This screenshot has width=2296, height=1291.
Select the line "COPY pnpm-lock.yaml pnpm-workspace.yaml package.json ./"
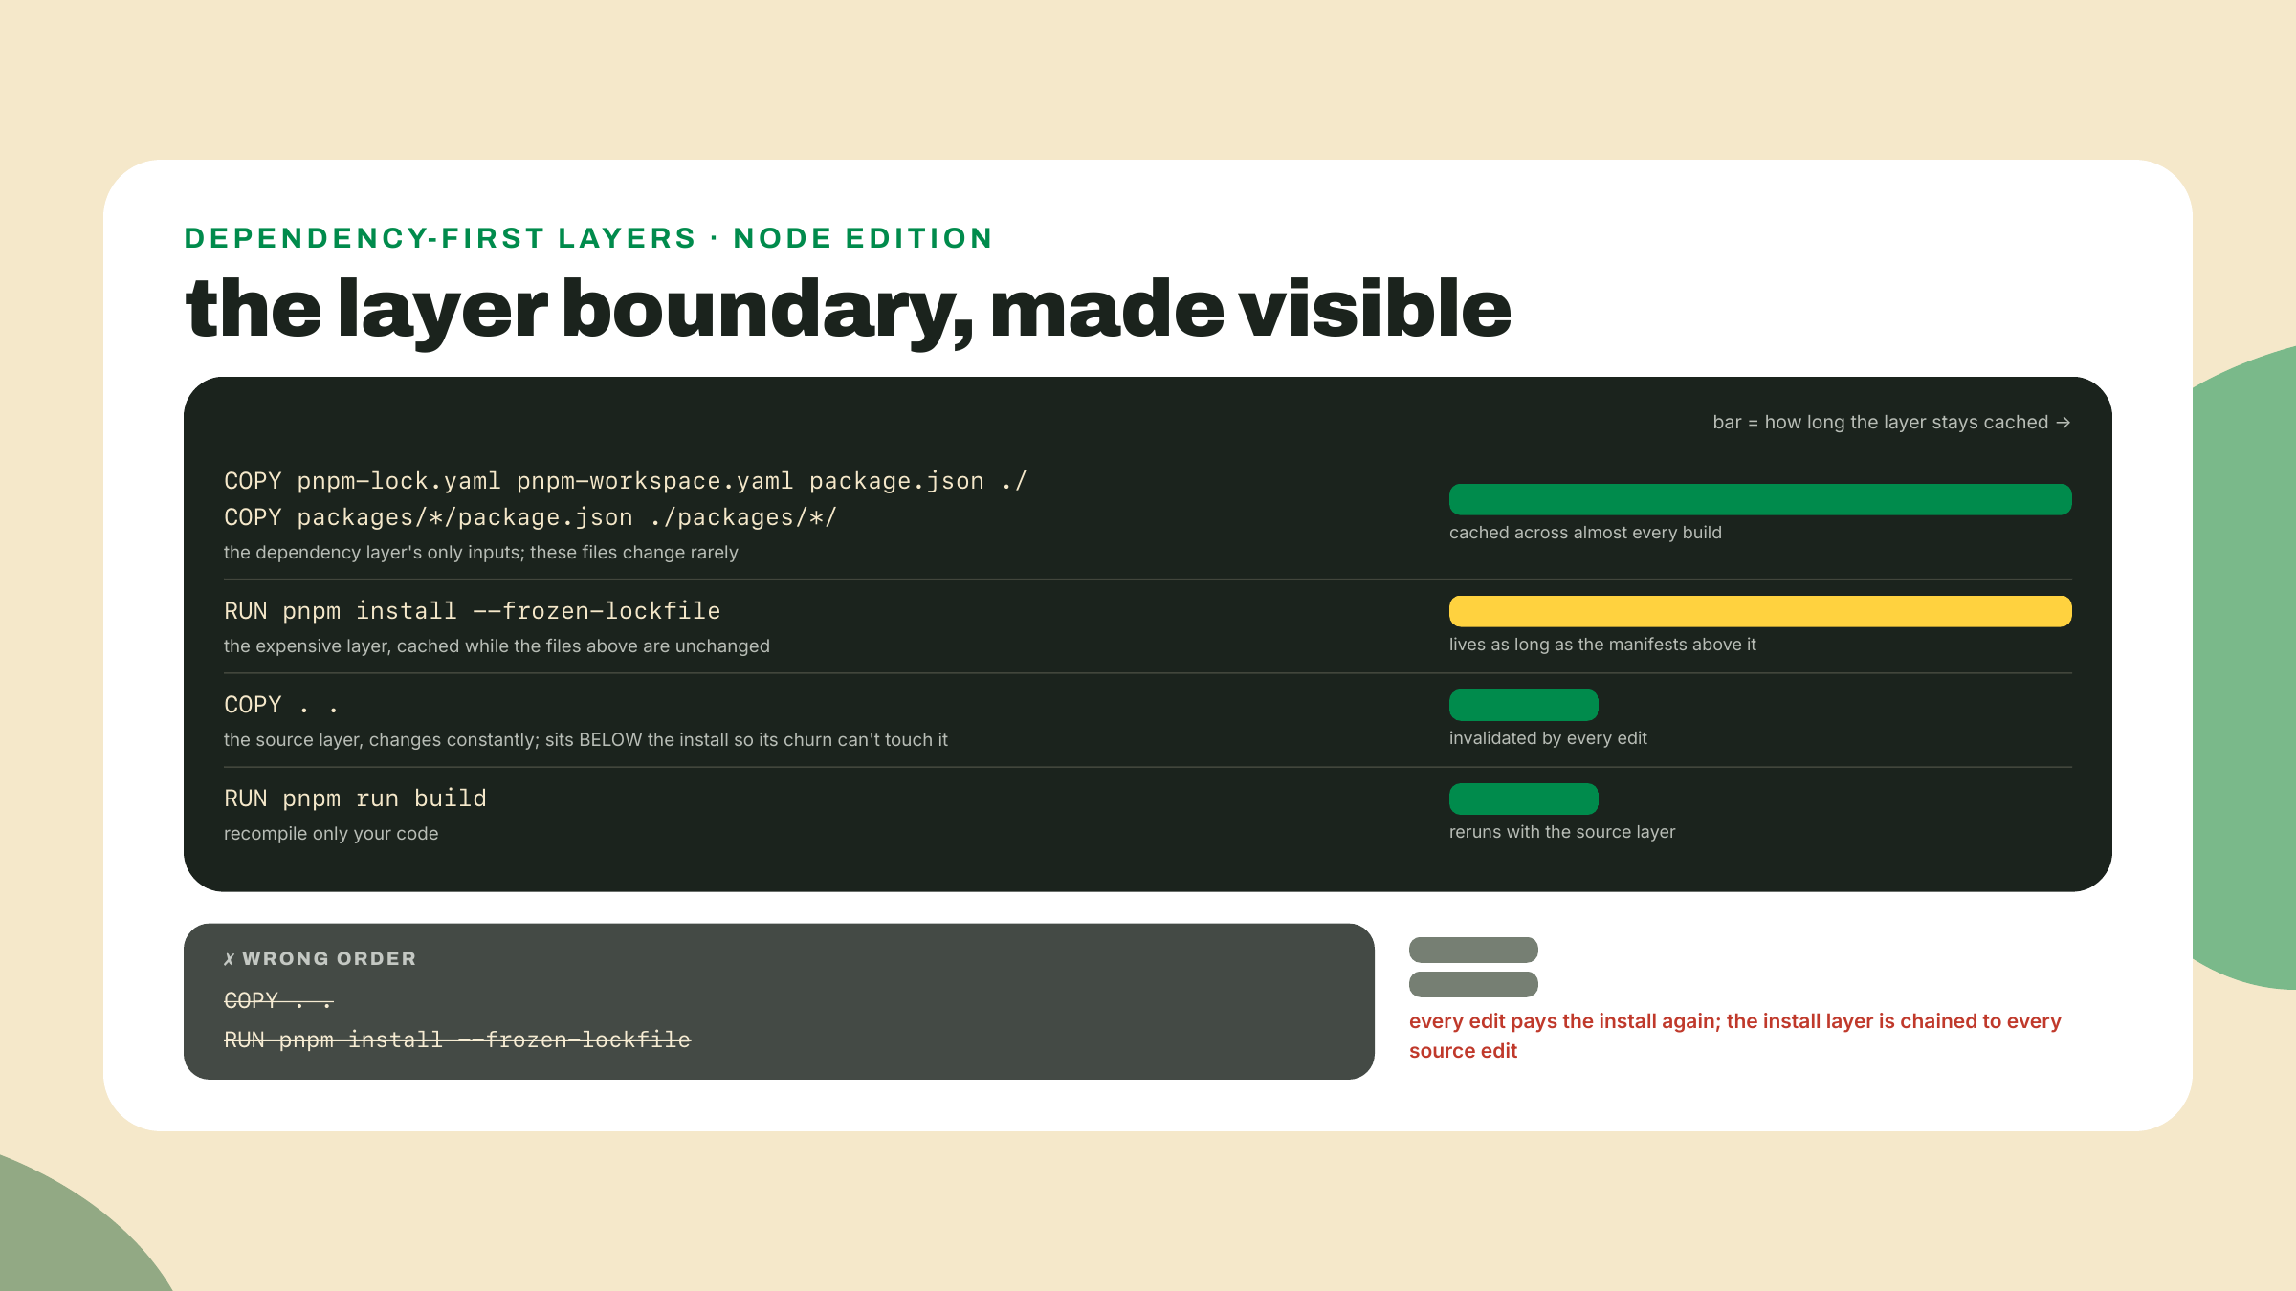pyautogui.click(x=626, y=481)
